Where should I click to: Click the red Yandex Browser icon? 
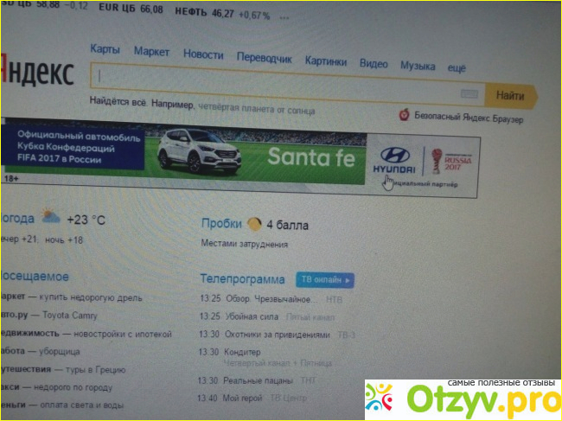click(x=404, y=115)
